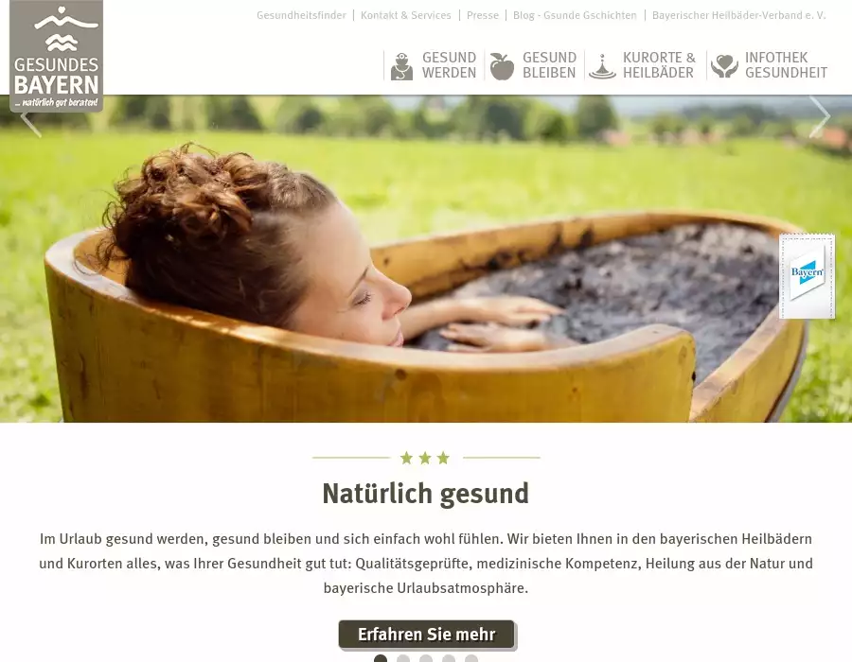Click the fountain icon beside Kurorte & Heilbäder
Screen dimensions: 852x662
pos(602,66)
